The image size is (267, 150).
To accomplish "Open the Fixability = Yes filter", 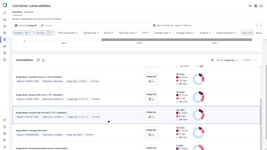I will pos(23,33).
